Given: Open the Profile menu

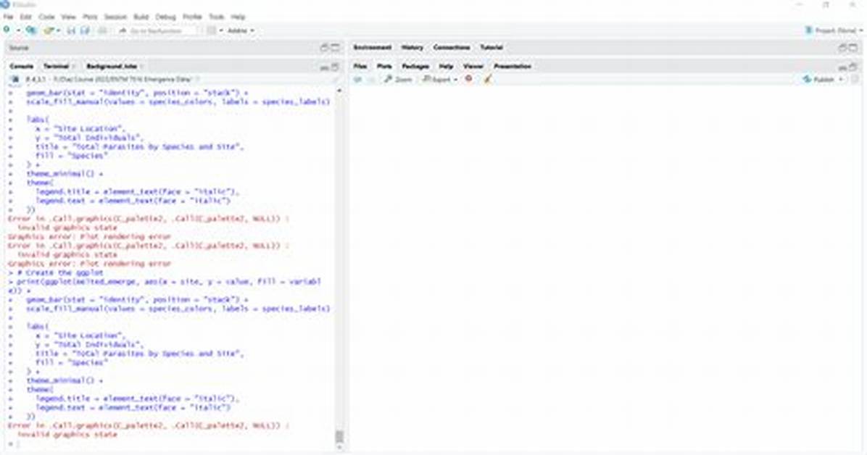Looking at the screenshot, I should (x=192, y=17).
